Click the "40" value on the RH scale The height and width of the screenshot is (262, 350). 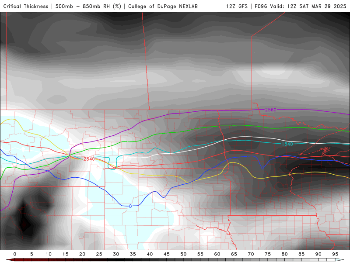[x=150, y=254]
